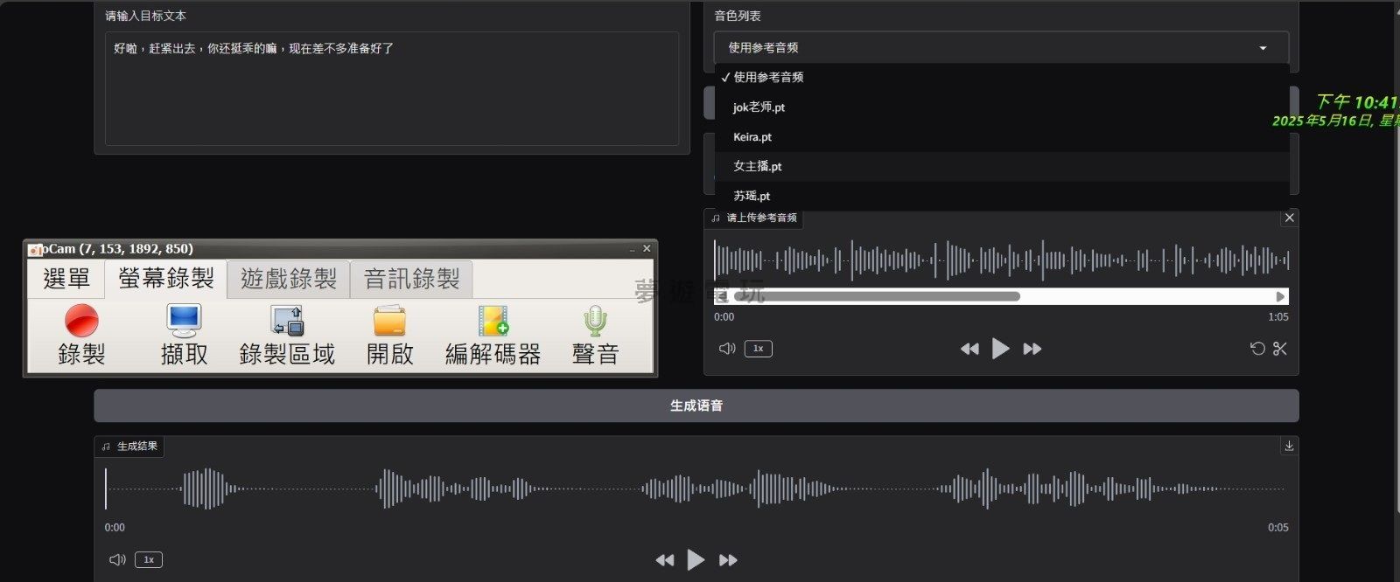Trim reference audio with scissors icon

pos(1280,349)
